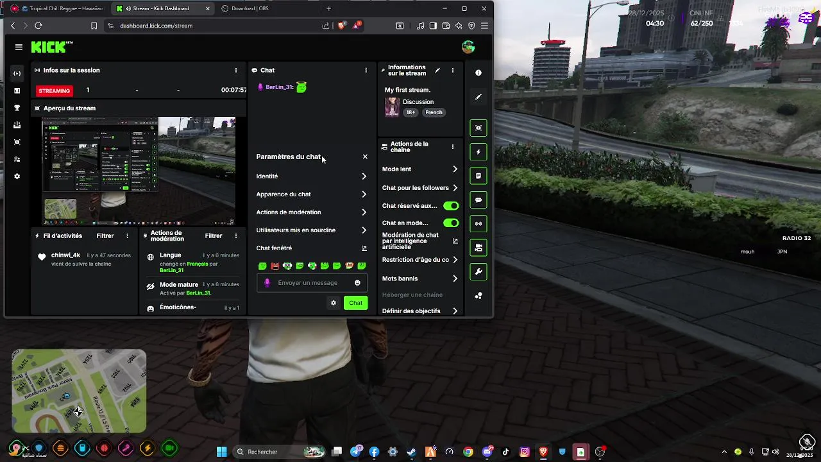Screen dimensions: 821x462
Task: Click the French language tag
Action: [x=434, y=112]
